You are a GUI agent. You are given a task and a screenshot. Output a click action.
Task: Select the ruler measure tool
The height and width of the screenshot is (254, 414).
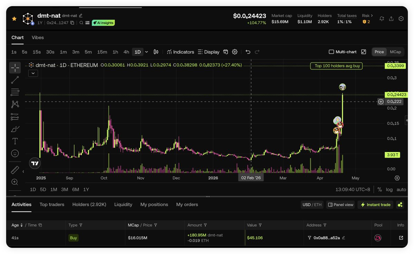15,170
